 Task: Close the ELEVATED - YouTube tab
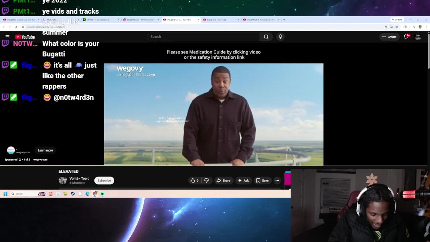click(198, 19)
